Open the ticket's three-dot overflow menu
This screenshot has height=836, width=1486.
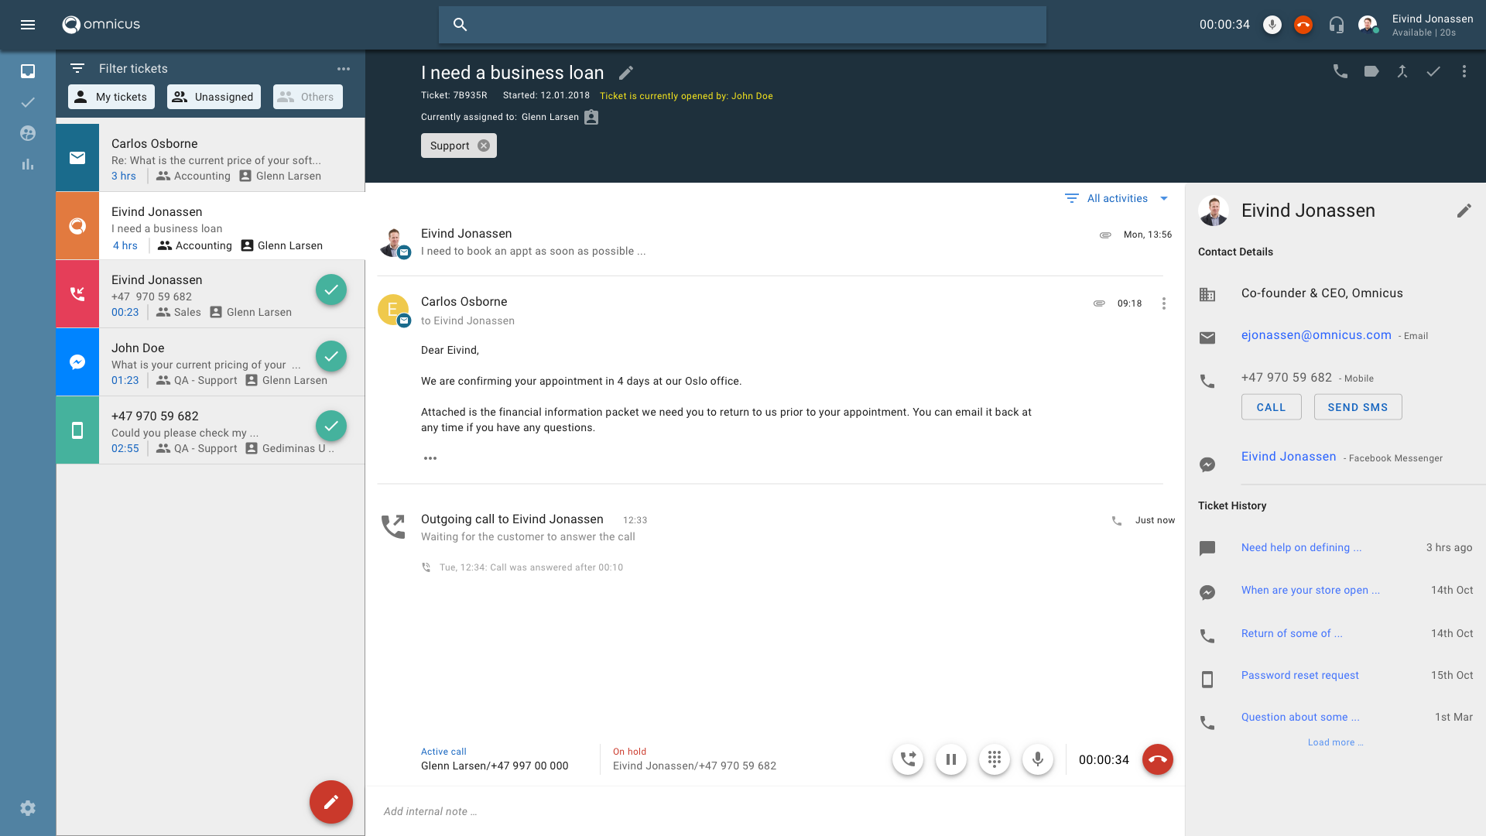[1464, 70]
